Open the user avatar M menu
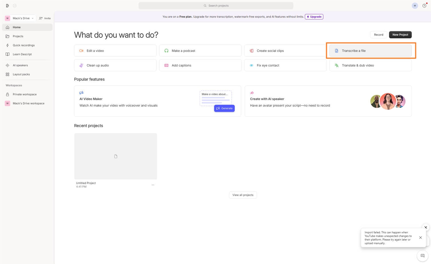 pos(415,6)
